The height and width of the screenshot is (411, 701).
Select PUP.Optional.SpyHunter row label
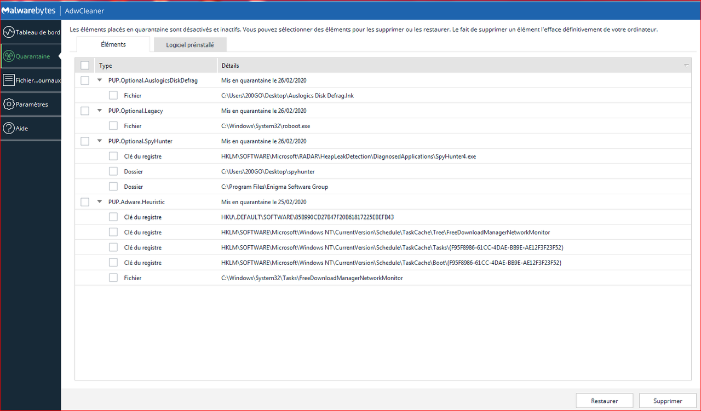click(x=140, y=141)
